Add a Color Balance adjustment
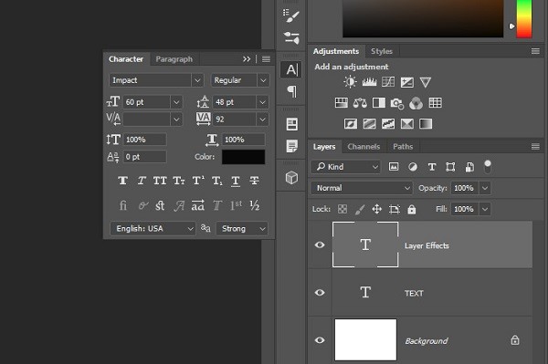This screenshot has width=548, height=364. point(360,103)
